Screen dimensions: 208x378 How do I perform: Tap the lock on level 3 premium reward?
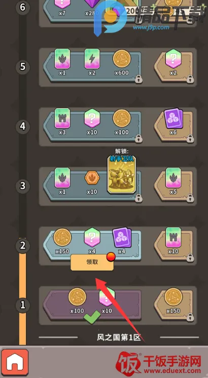(x=190, y=198)
